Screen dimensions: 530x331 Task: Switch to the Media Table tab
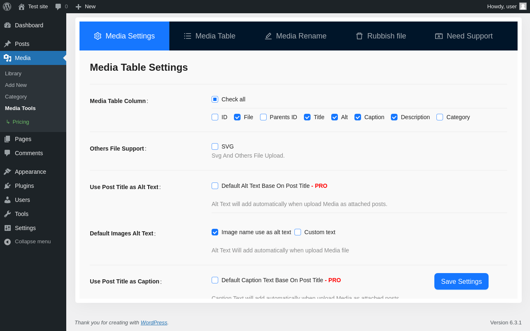click(x=210, y=36)
